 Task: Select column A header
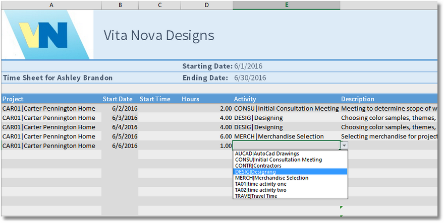click(x=51, y=5)
